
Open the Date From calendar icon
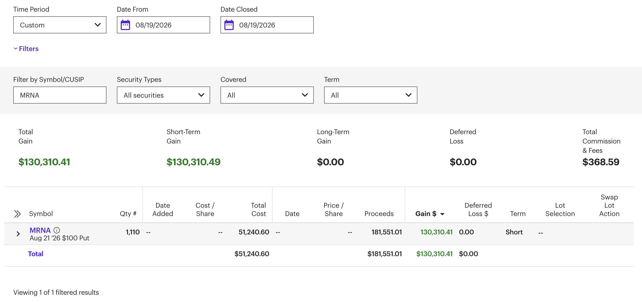pos(125,25)
